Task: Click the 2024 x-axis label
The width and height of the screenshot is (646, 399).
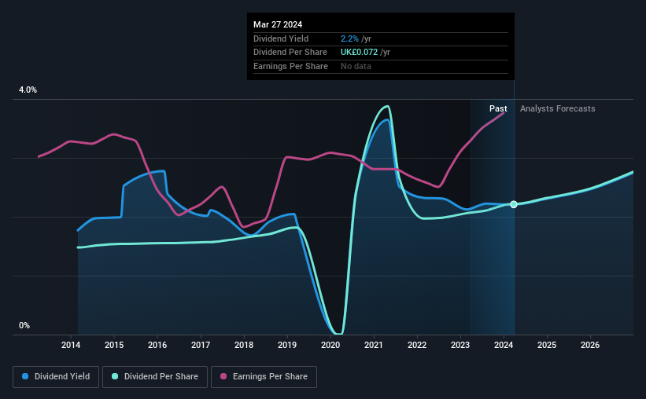Action: point(504,345)
